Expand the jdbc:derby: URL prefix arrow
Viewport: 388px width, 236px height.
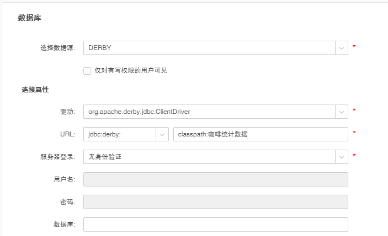162,134
